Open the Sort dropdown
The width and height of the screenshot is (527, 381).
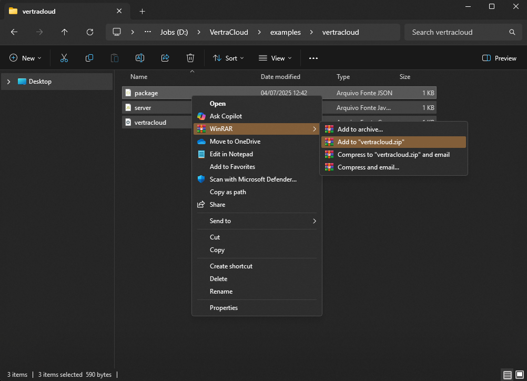tap(229, 58)
